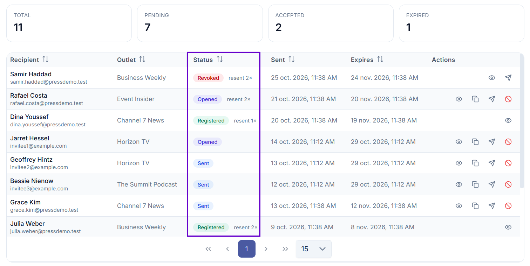
Task: Resend invitation to Geoffrey Hintz
Action: (x=492, y=163)
